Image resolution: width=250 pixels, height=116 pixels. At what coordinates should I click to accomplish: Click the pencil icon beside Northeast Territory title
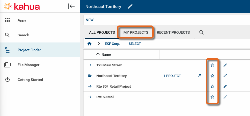[130, 7]
